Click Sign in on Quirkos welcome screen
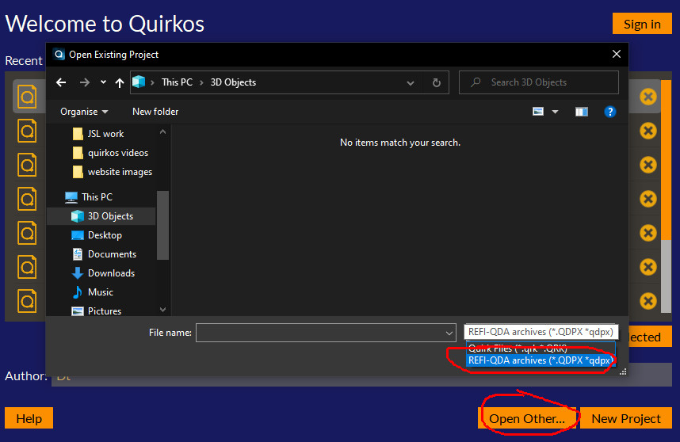 642,24
